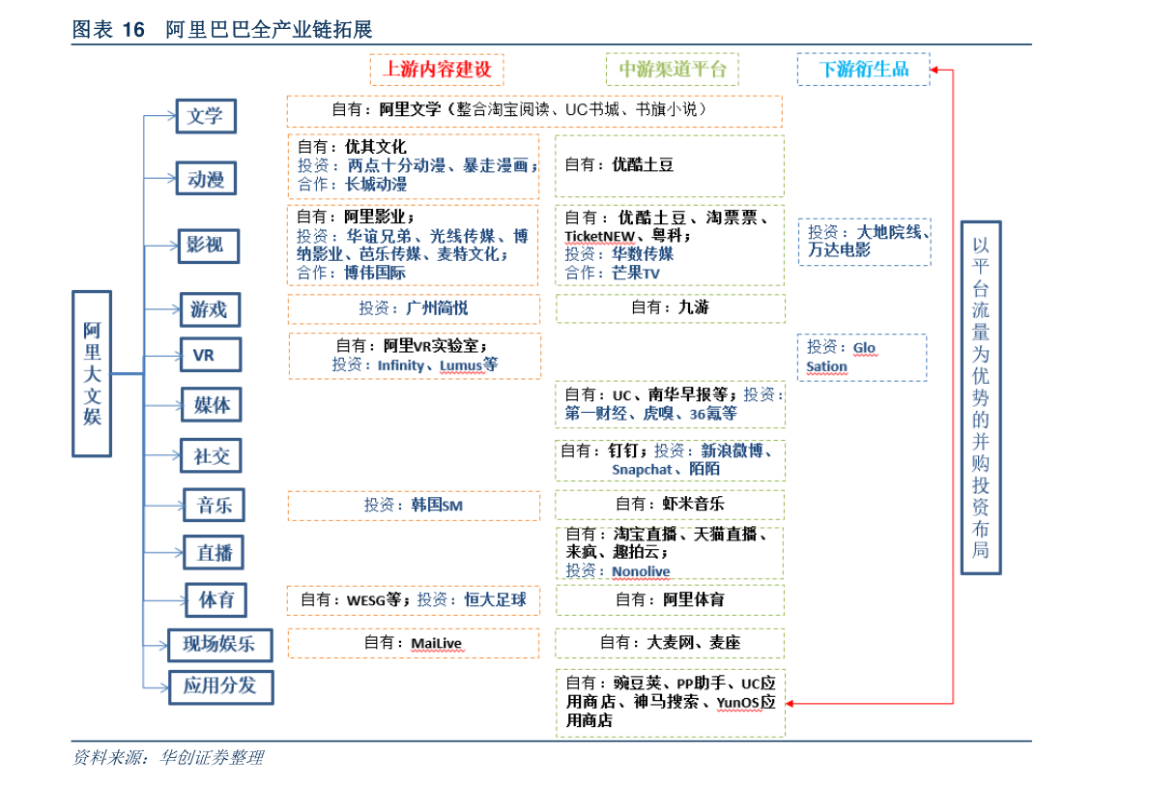Click the 社交 category box
1151x787 pixels.
[211, 454]
